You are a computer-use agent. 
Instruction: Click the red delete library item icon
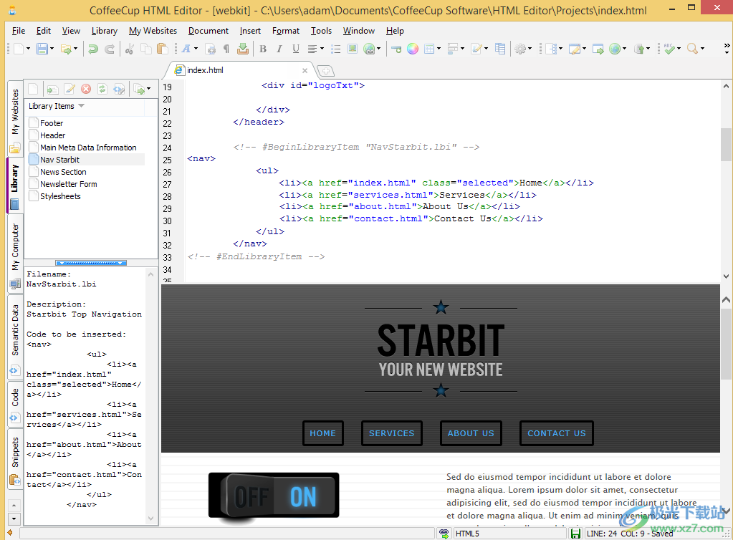click(86, 89)
